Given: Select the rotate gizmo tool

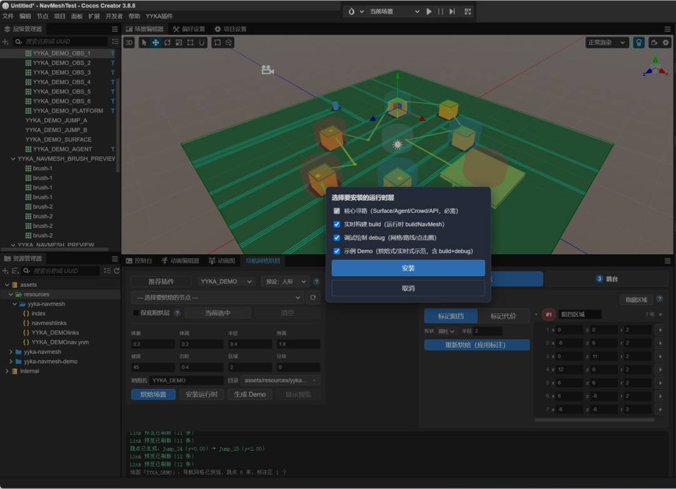Looking at the screenshot, I should pyautogui.click(x=167, y=42).
